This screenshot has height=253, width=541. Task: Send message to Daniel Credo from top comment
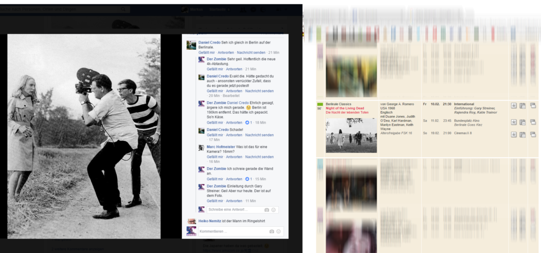251,52
